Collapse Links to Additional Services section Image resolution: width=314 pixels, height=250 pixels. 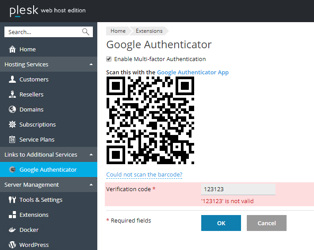point(91,155)
